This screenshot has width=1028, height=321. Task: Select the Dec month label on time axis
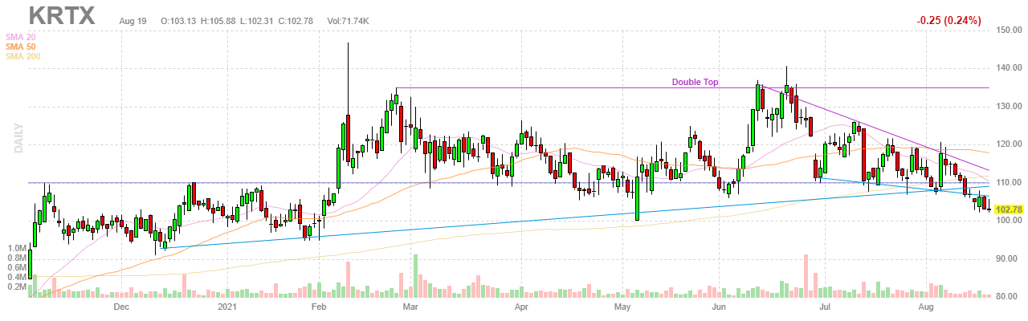point(121,307)
